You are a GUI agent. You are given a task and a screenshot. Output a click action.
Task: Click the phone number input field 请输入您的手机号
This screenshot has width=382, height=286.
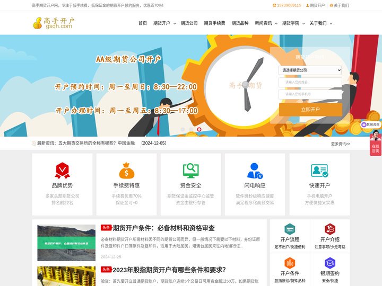(x=310, y=94)
